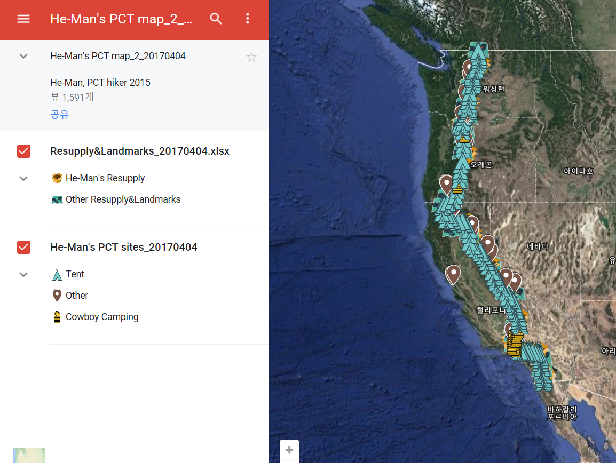Open the hamburger menu
616x463 pixels.
tap(23, 19)
